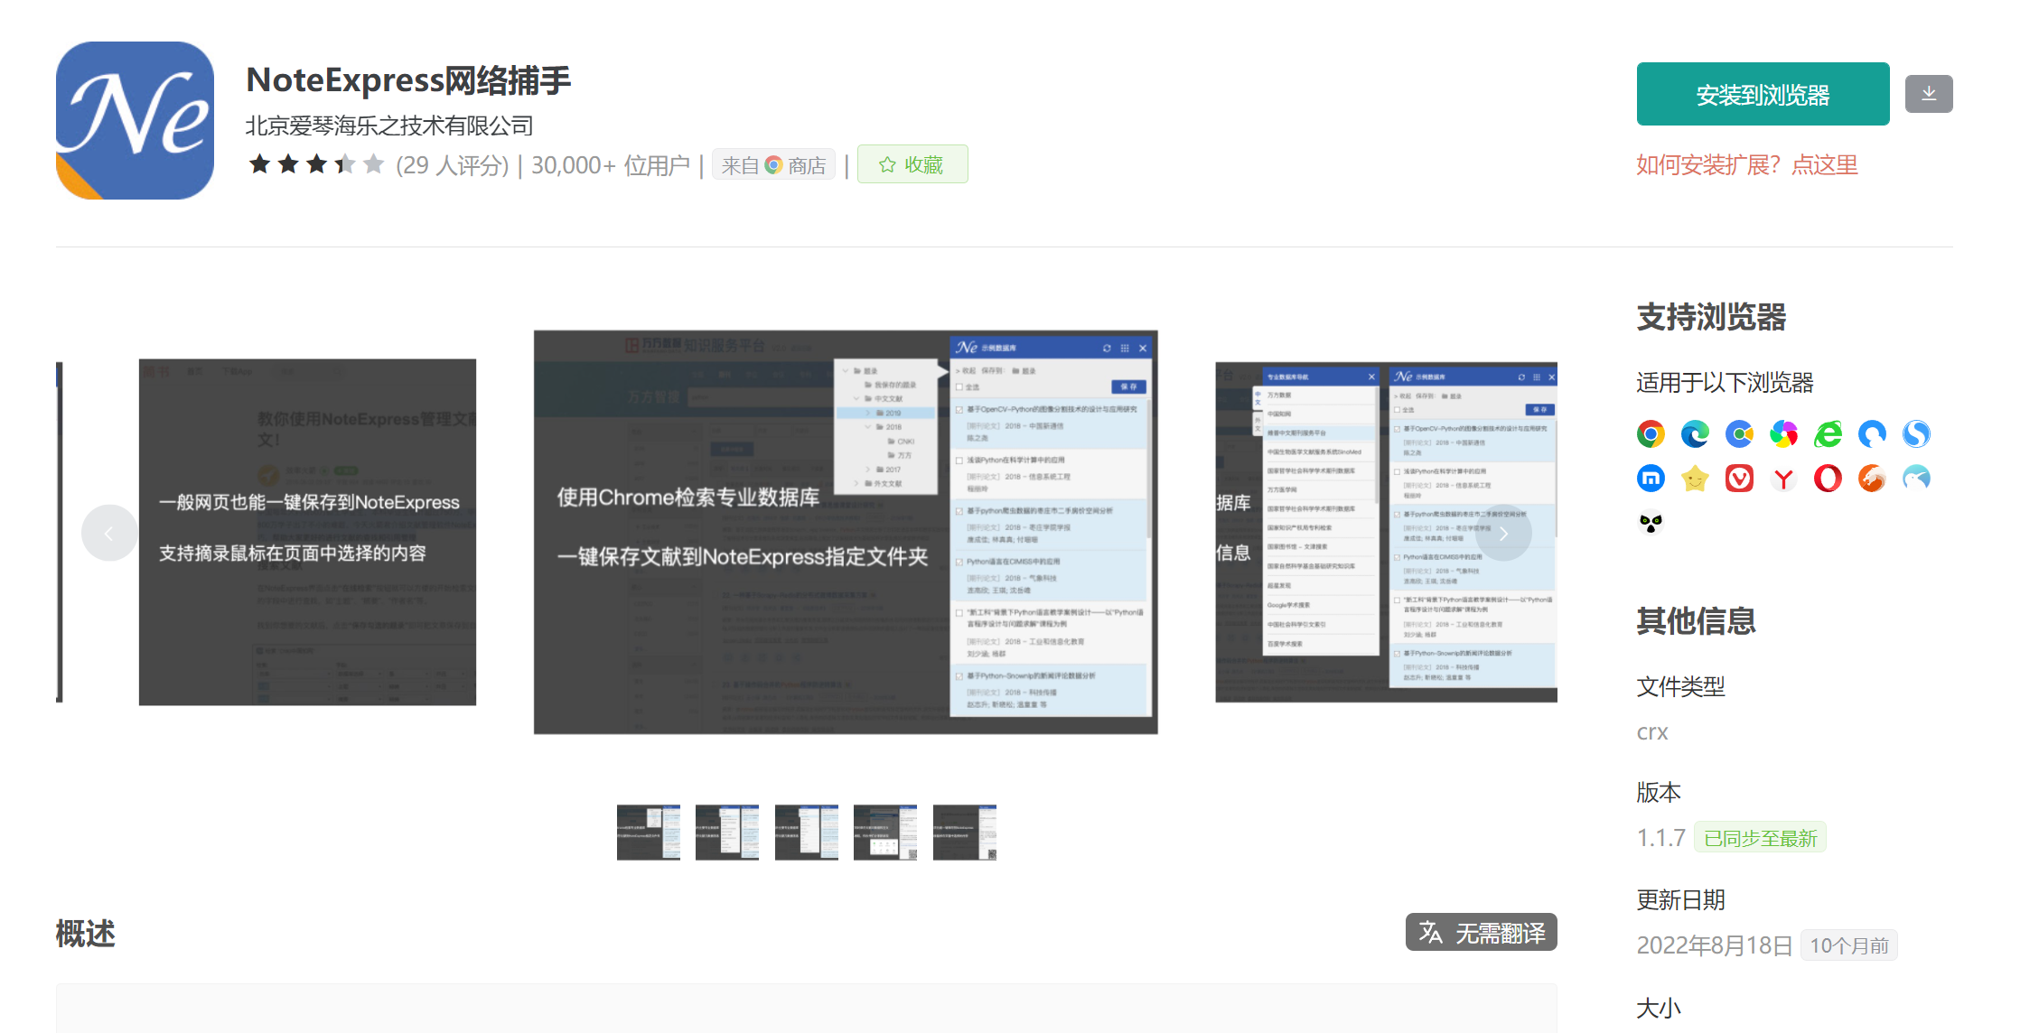Click the 360 Extreme colorful pinwheel icon
2039x1033 pixels.
click(x=1783, y=434)
